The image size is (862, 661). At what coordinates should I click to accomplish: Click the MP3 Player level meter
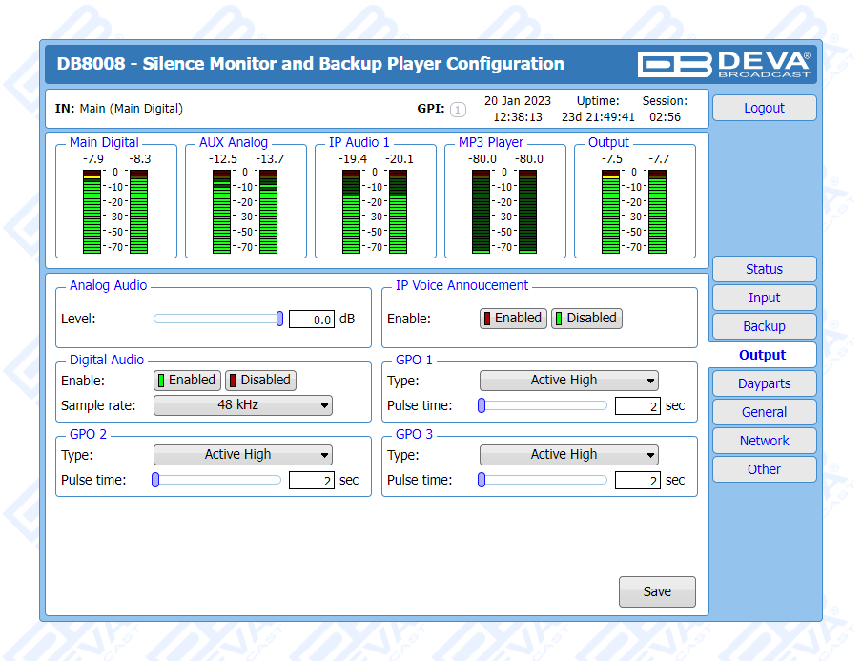[x=504, y=211]
